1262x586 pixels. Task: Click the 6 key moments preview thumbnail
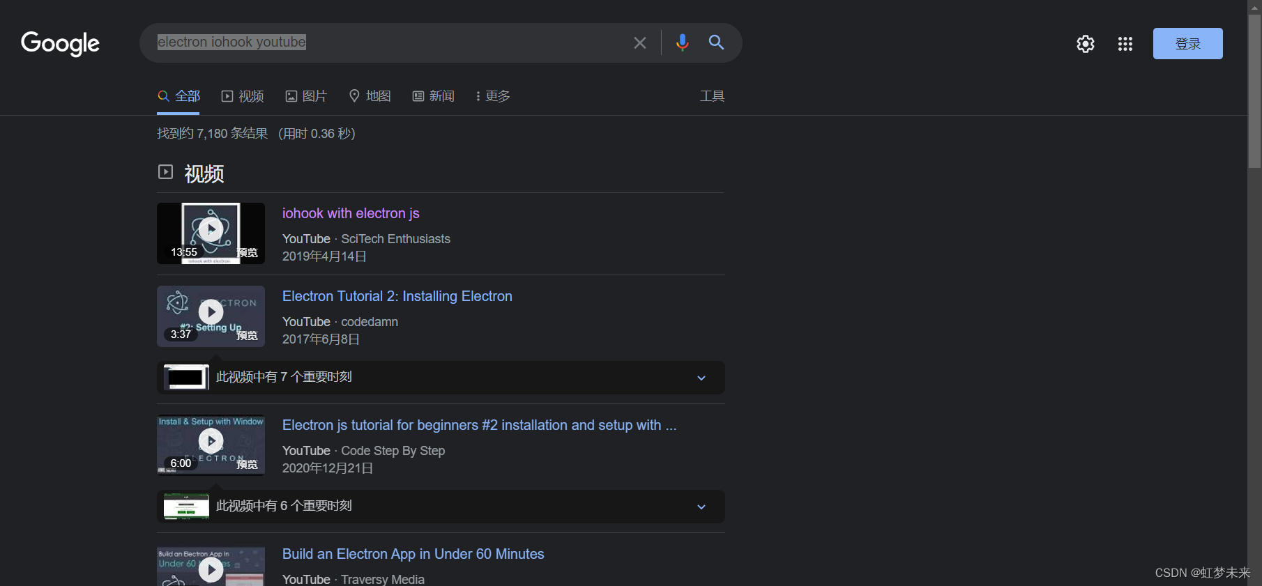186,506
